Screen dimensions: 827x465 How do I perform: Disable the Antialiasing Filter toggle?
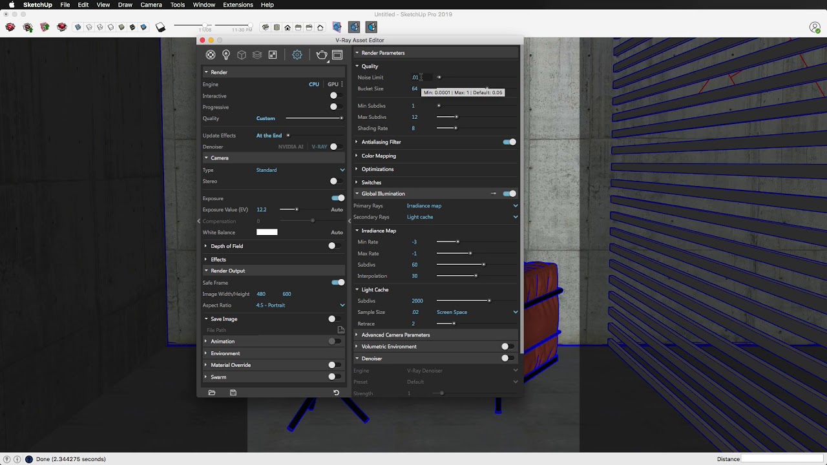click(x=510, y=142)
